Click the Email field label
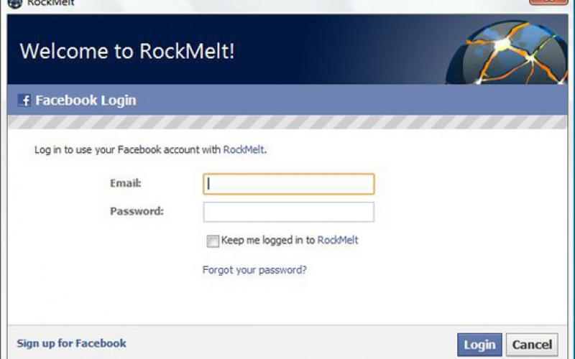 coord(125,183)
